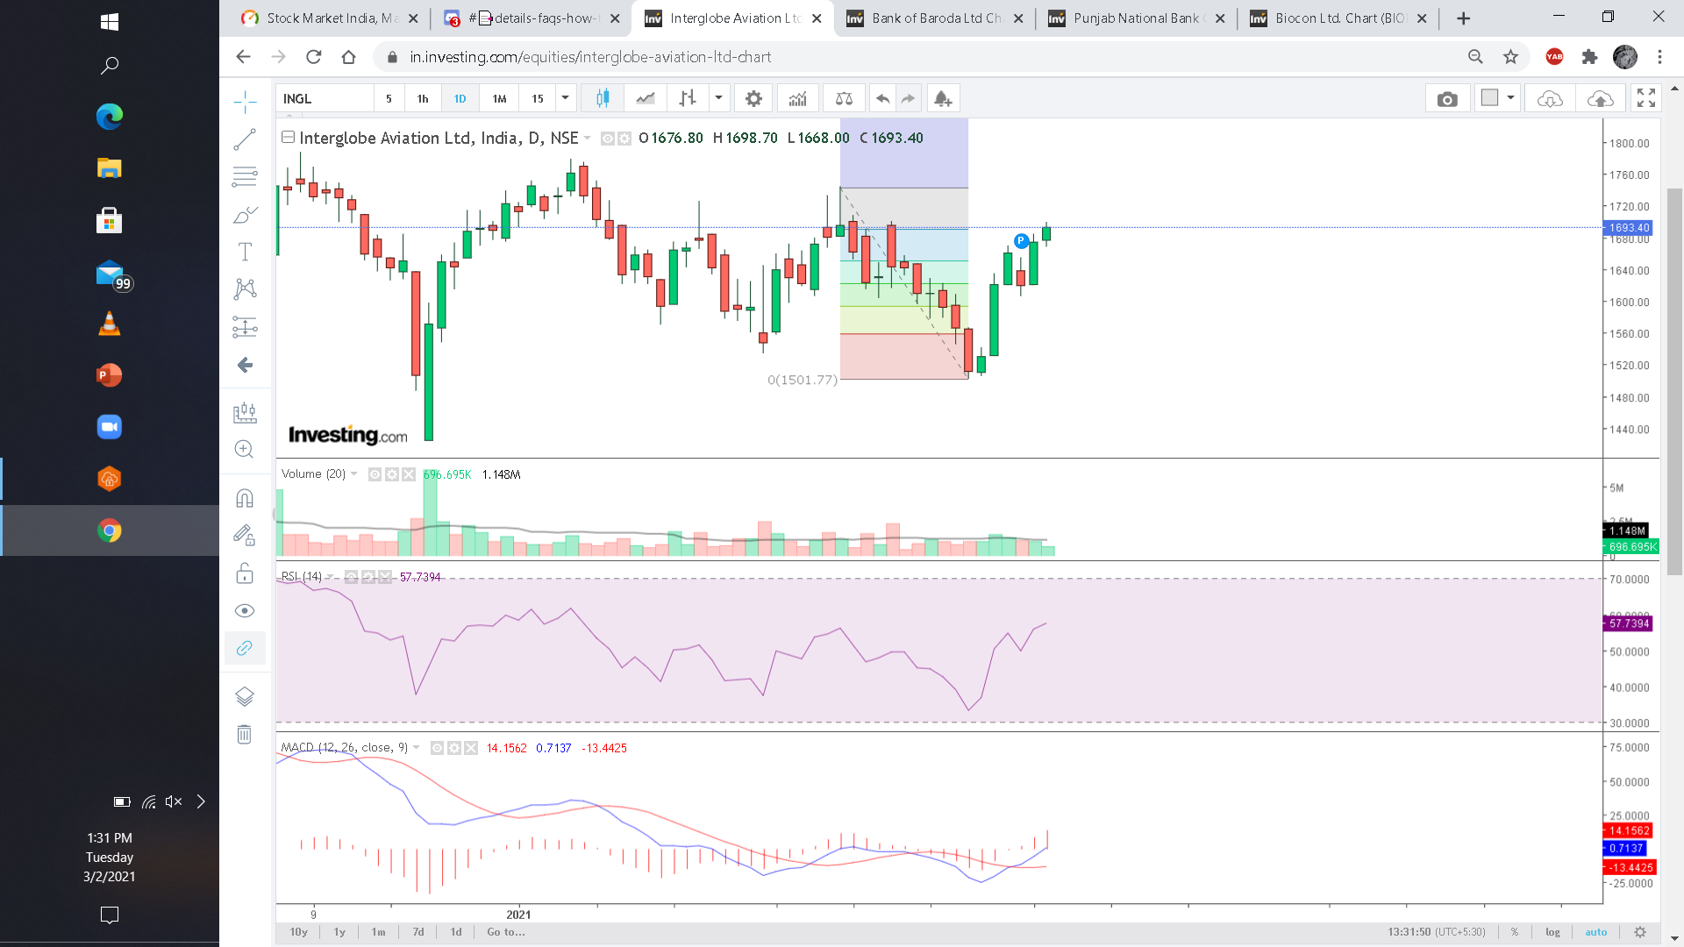Image resolution: width=1684 pixels, height=947 pixels.
Task: Select the crosshair cursor tool
Action: coord(245,102)
